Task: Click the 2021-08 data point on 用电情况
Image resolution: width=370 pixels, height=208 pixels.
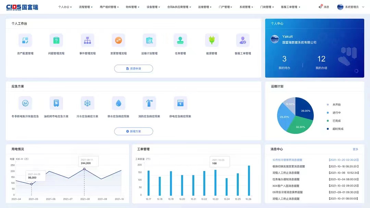Action: click(x=84, y=169)
